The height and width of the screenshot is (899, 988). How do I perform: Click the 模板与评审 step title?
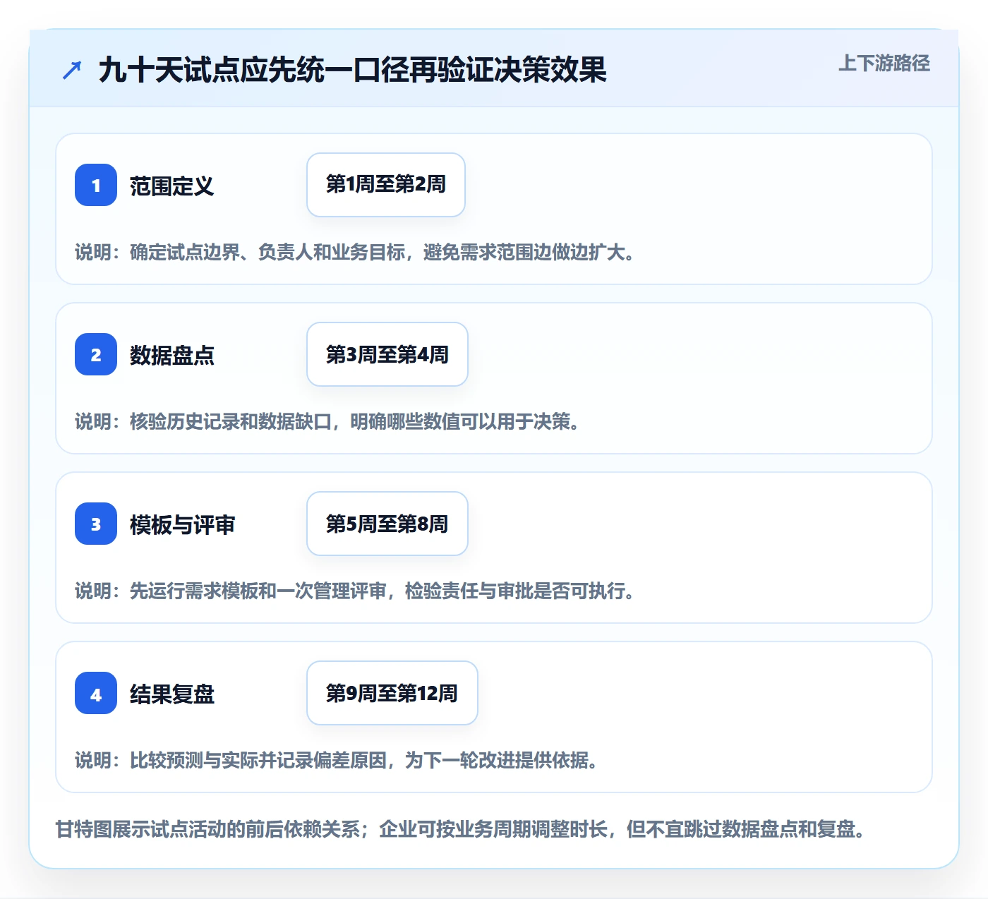(183, 524)
